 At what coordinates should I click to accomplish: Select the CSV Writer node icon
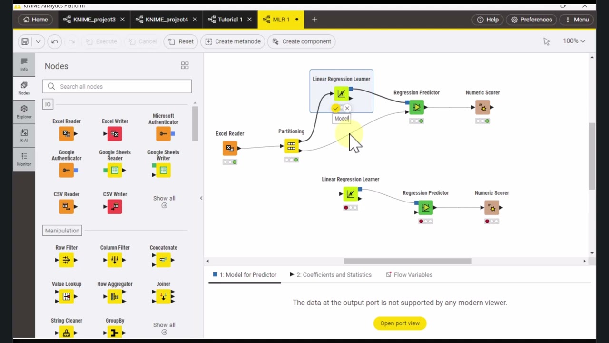coord(115,206)
